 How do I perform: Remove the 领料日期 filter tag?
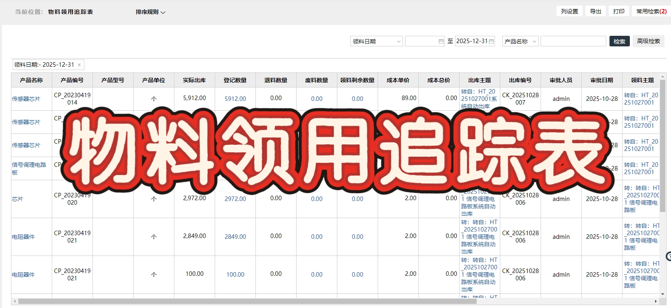[x=79, y=65]
